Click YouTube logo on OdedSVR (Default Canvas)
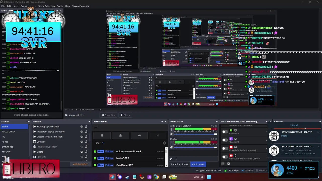 click(x=231, y=147)
